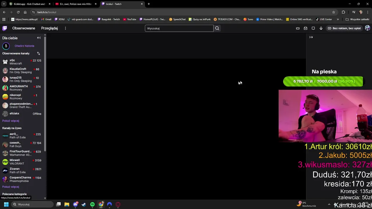Open the Obserwowane tab
Image resolution: width=372 pixels, height=209 pixels.
pos(24,28)
